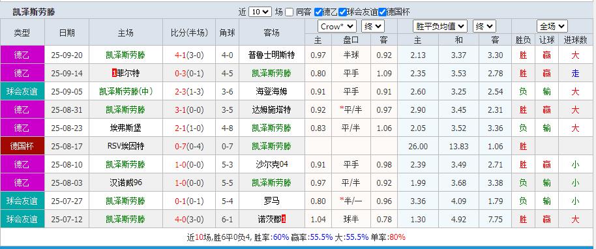Click the 凯泽斯劳滕(中) home team on 25-09-05
Image resolution: width=596 pixels, height=249 pixels.
[126, 92]
